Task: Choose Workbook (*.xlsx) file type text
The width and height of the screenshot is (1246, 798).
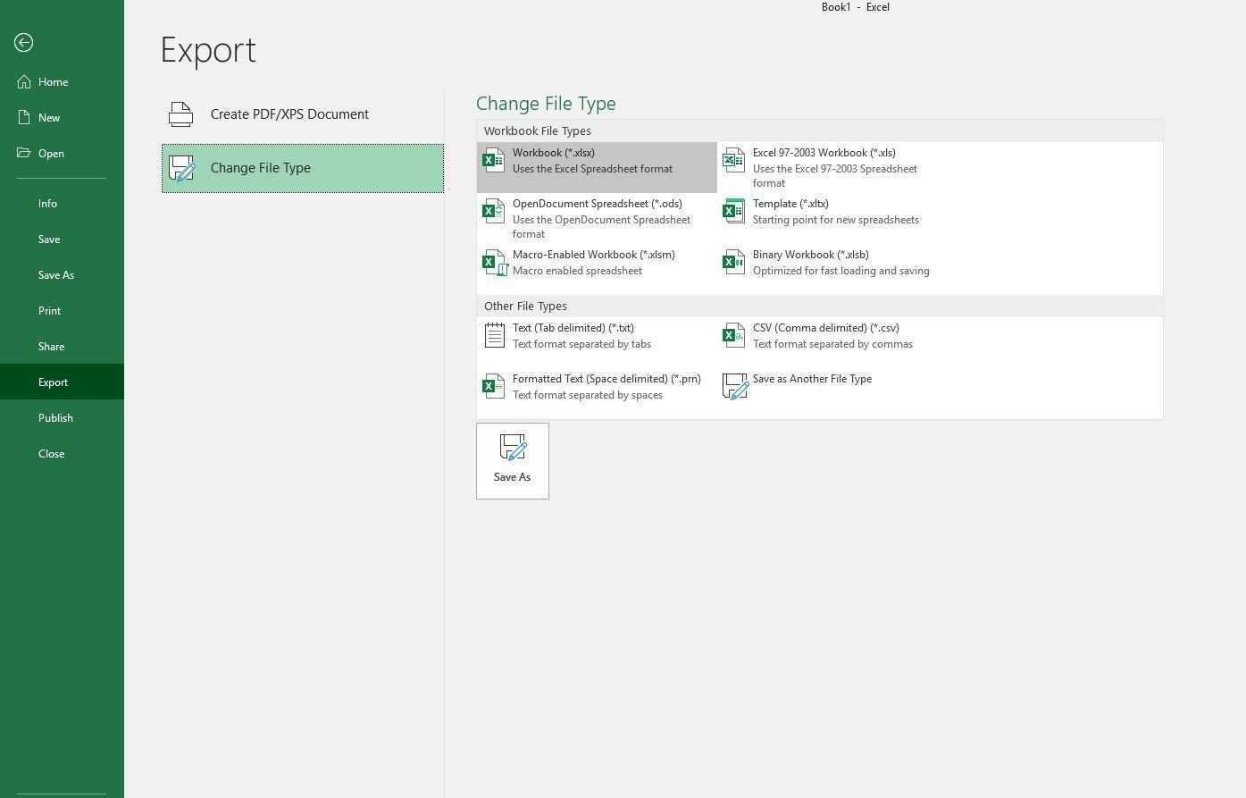Action: [x=554, y=153]
